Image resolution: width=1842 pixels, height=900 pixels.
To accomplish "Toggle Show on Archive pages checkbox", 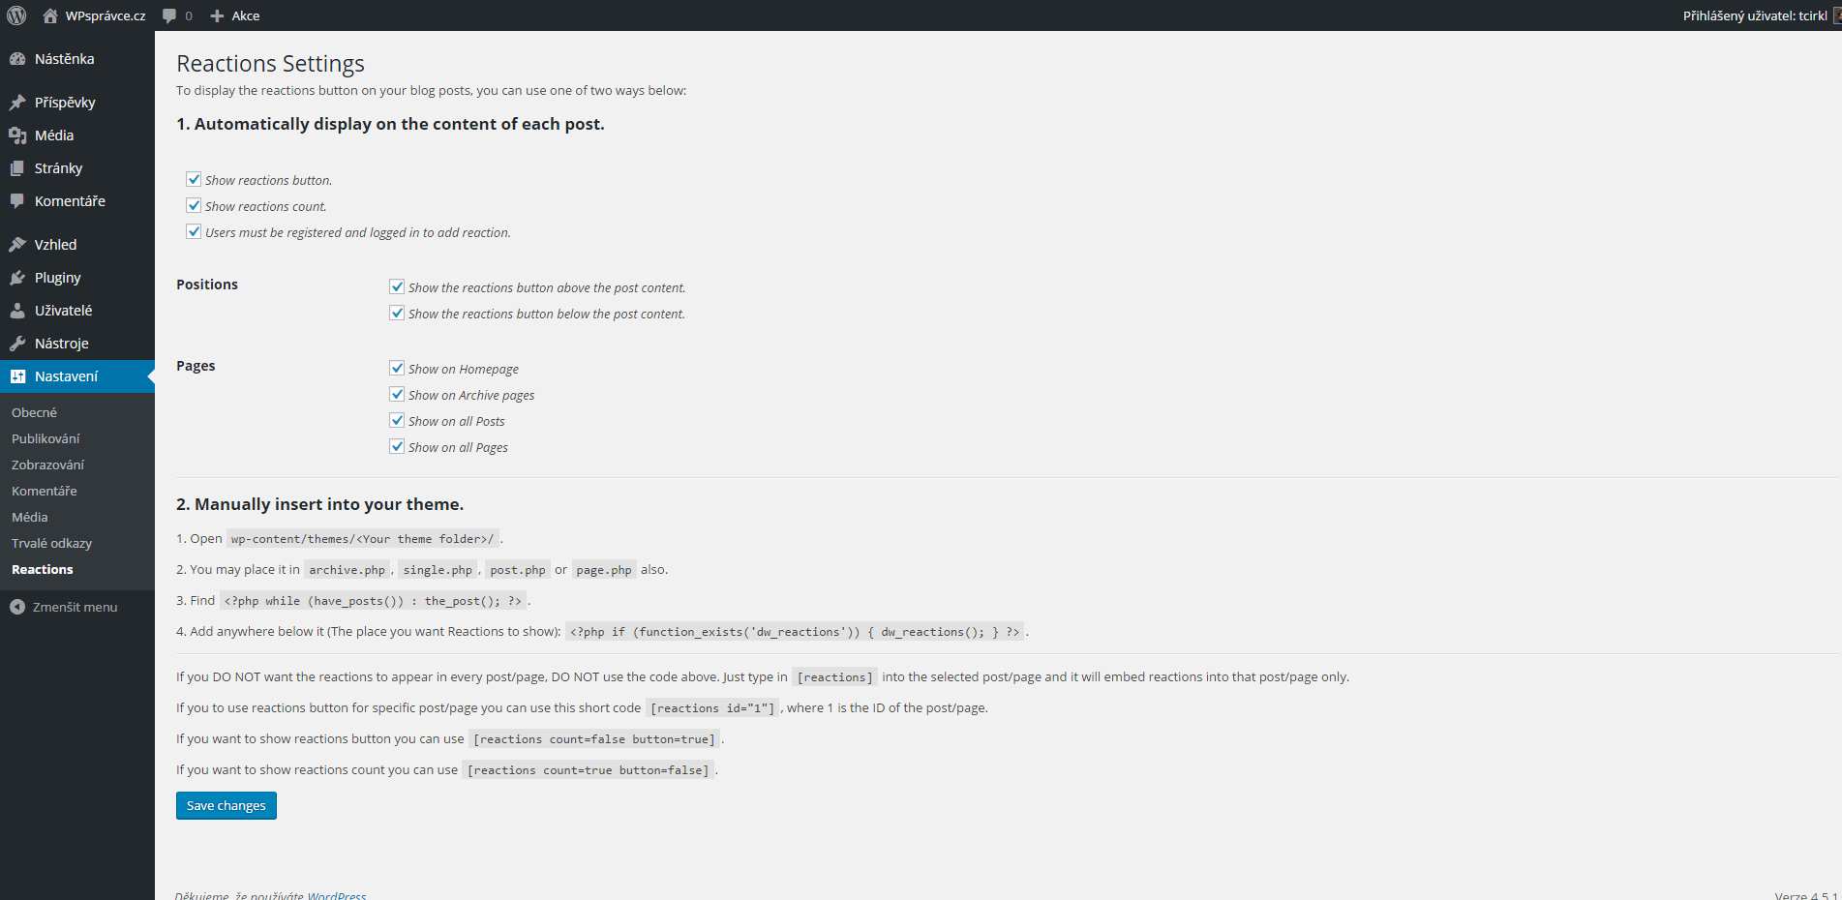I will pos(397,394).
